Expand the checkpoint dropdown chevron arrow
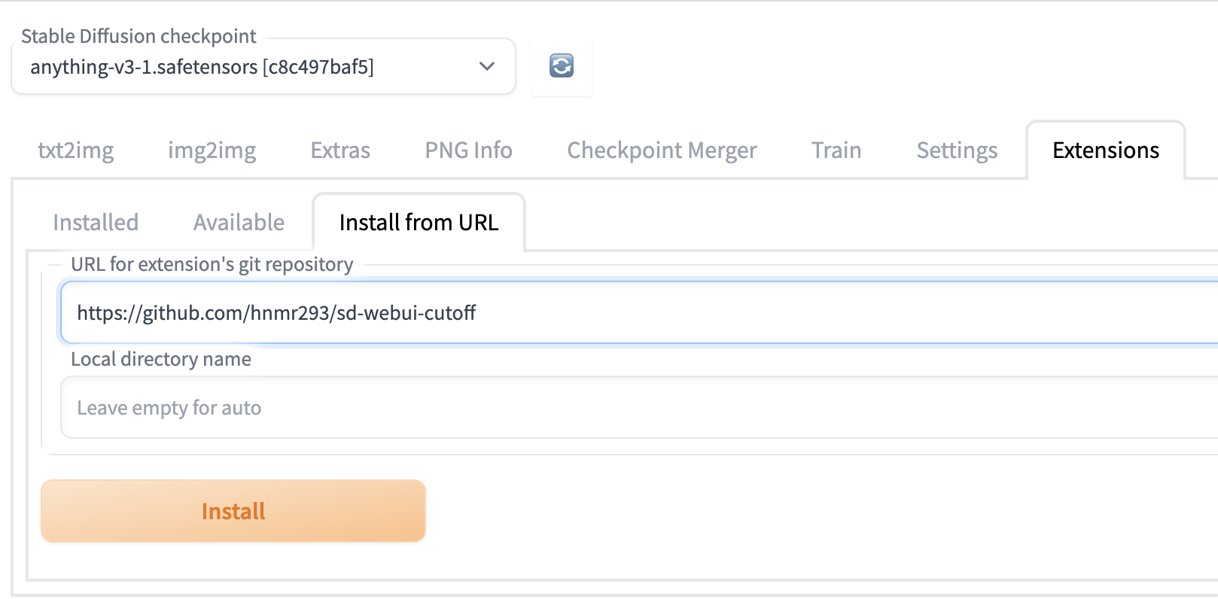 click(487, 66)
